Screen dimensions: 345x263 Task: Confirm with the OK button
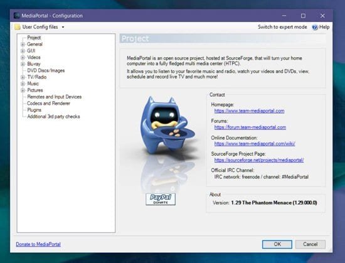(x=277, y=244)
